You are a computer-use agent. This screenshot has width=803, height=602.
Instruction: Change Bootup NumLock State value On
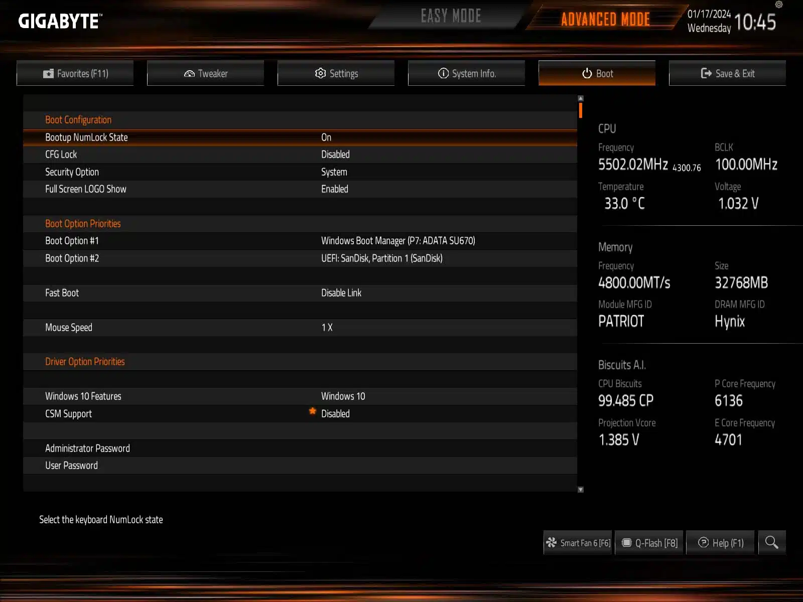pyautogui.click(x=326, y=137)
